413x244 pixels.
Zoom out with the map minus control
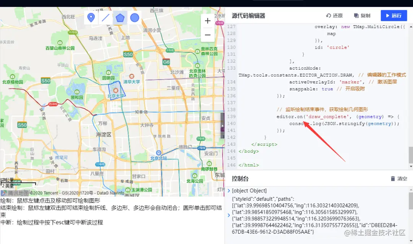coord(207,34)
